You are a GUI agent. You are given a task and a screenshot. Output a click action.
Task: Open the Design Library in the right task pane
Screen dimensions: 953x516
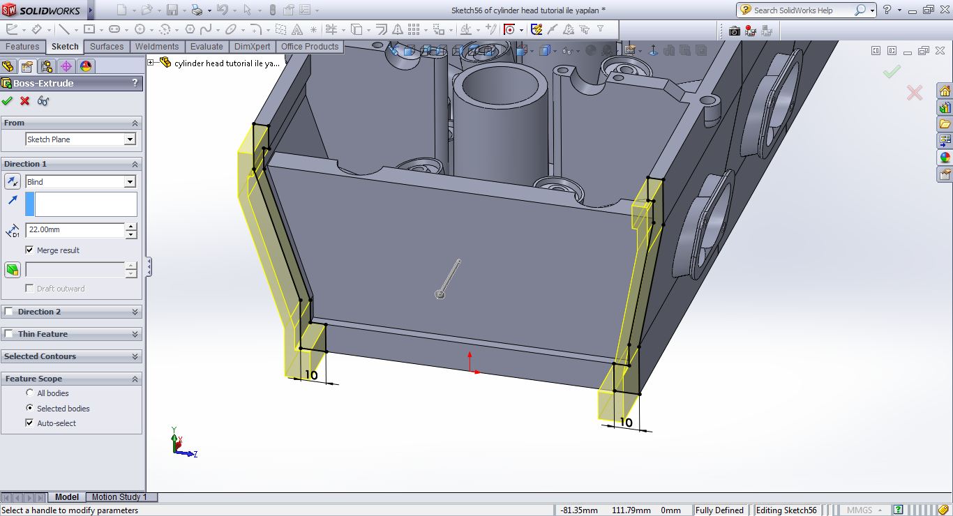pos(945,107)
